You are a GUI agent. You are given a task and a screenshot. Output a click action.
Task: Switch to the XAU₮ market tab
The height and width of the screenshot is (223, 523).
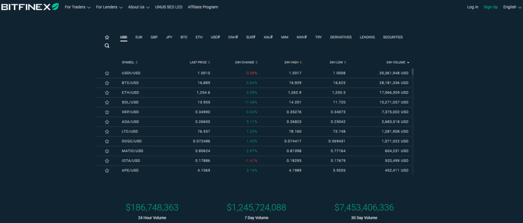[268, 37]
